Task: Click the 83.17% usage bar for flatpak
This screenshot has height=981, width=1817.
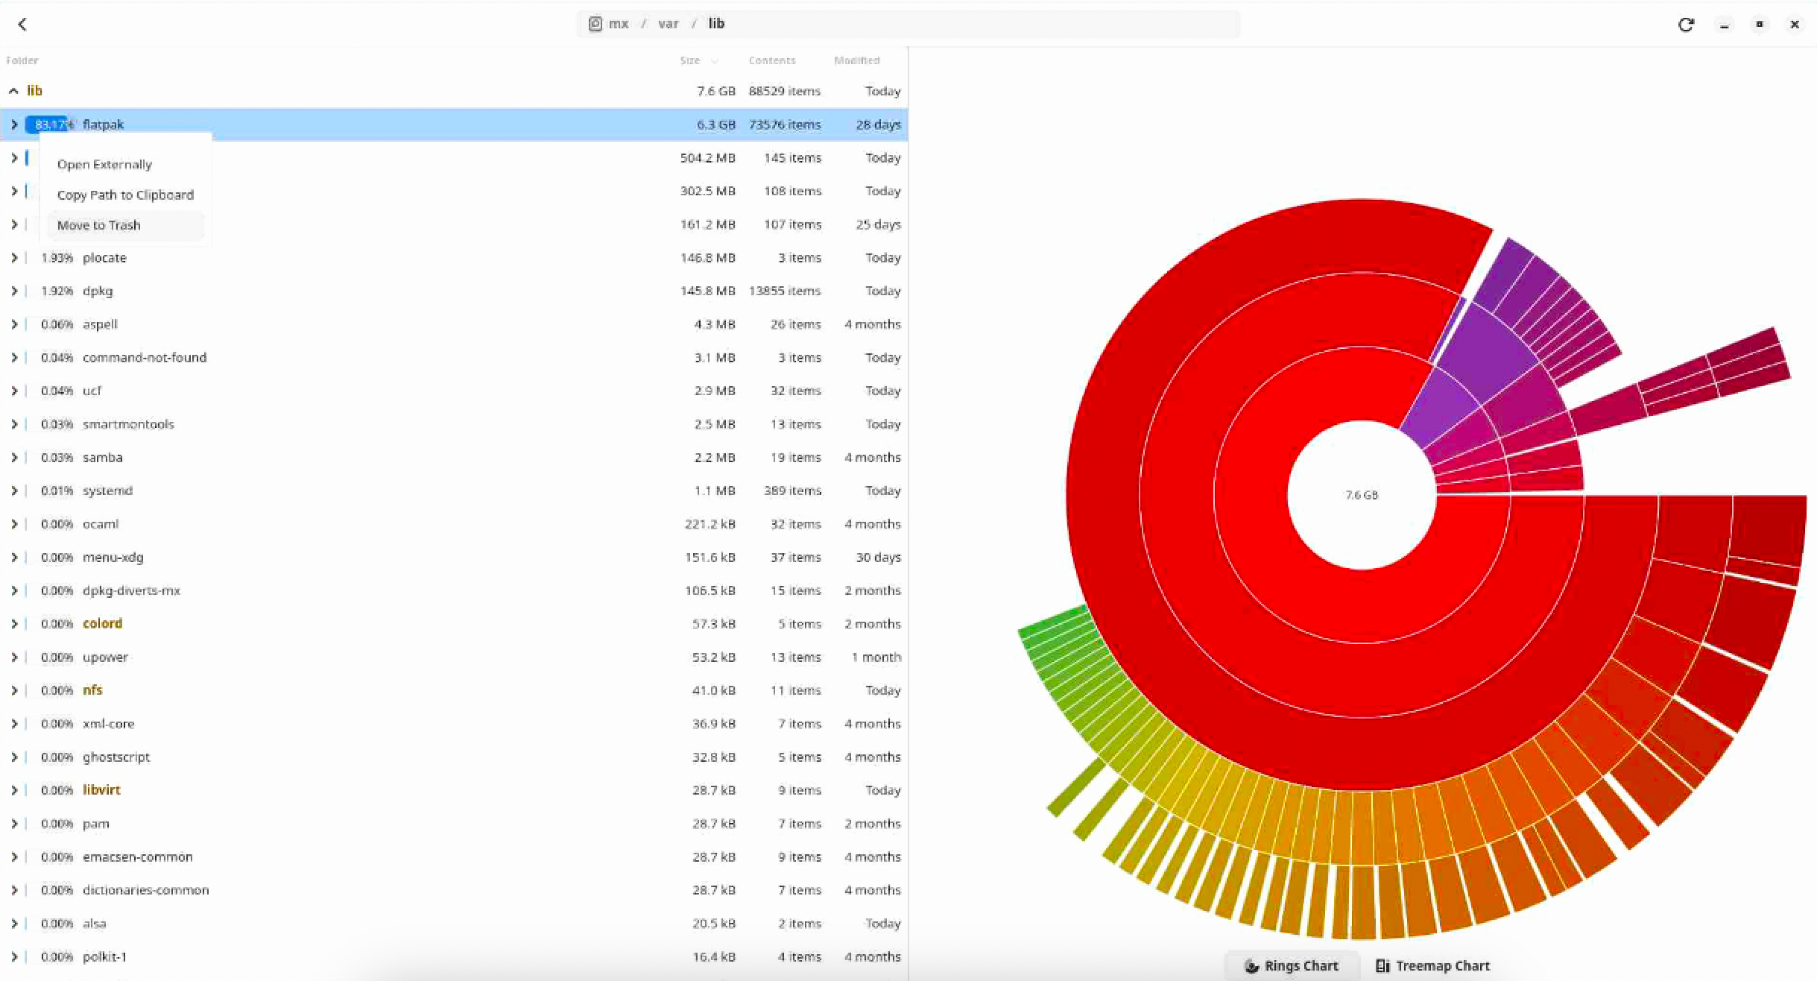Action: [x=51, y=124]
